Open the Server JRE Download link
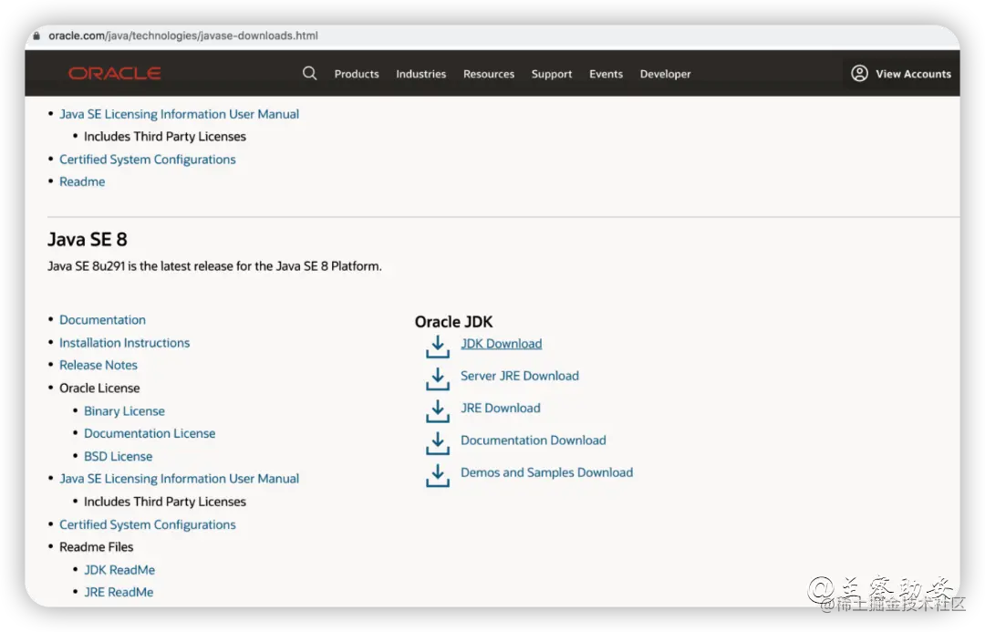The width and height of the screenshot is (985, 632). pyautogui.click(x=520, y=376)
